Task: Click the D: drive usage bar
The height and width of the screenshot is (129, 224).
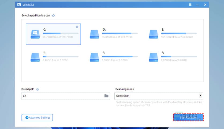Action: 120,33
